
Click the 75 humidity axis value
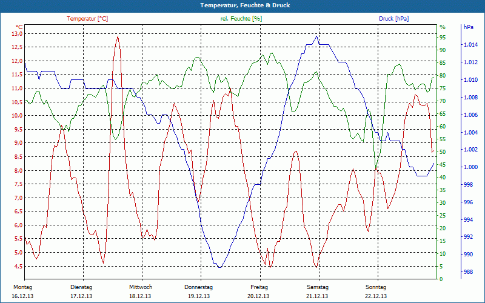coord(443,88)
